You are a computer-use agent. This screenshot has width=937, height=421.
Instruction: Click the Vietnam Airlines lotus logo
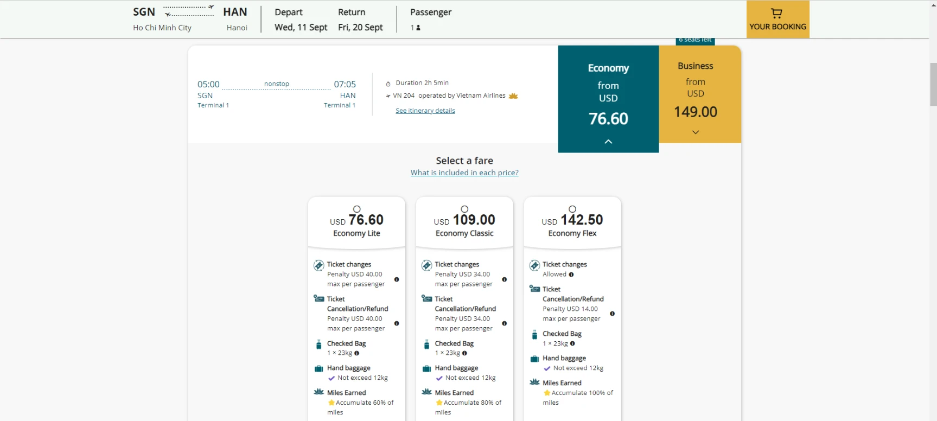coord(513,96)
